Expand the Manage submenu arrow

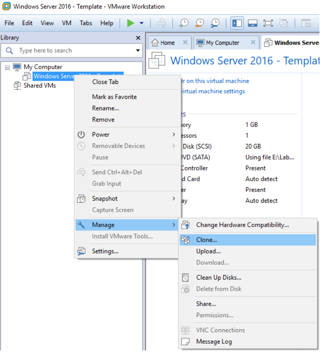pos(174,225)
